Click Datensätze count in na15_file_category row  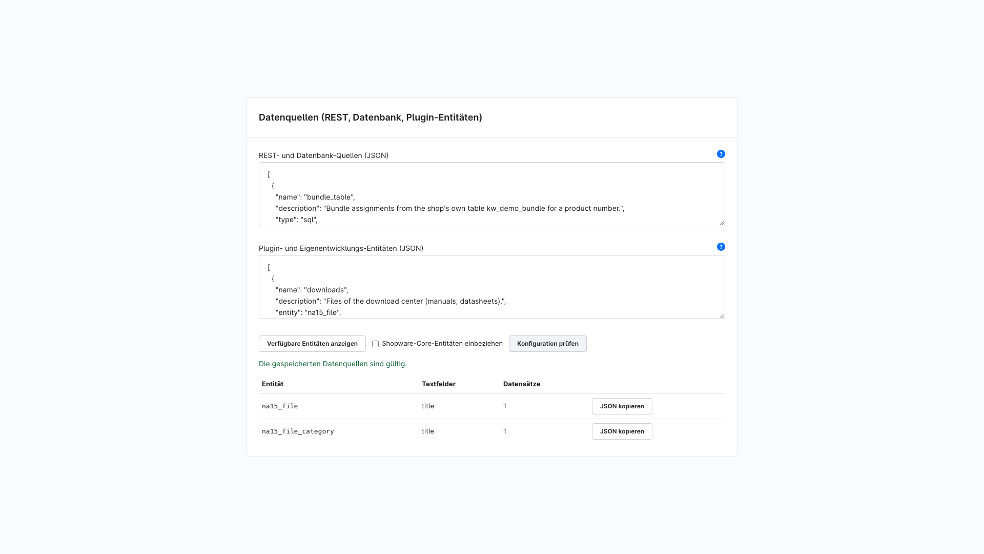tap(505, 431)
